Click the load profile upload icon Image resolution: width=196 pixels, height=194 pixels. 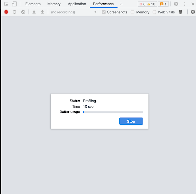[x=34, y=12]
